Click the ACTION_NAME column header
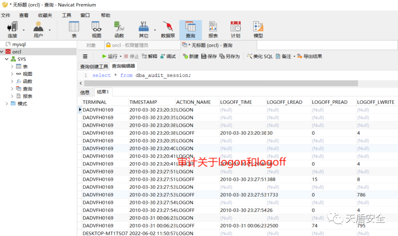Viewport: 398px width, 236px height. 193,102
